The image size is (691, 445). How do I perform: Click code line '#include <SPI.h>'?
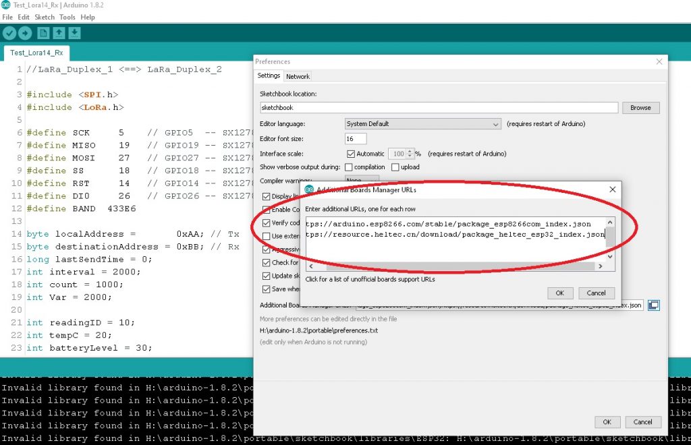click(x=72, y=94)
